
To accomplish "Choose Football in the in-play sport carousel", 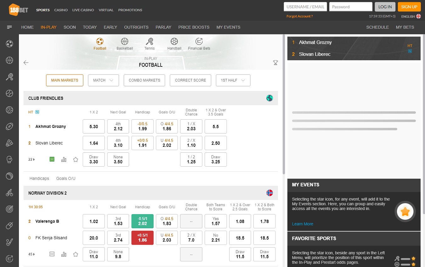I will (100, 44).
